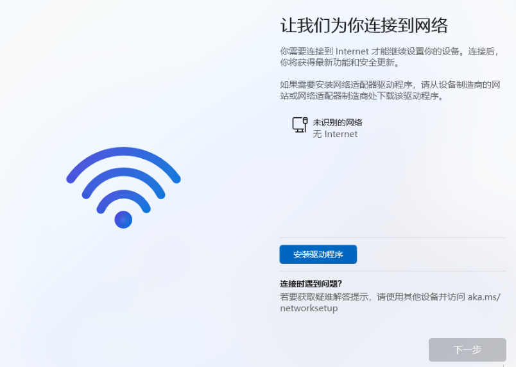Click the dot of the Wi-Fi illustration
This screenshot has width=516, height=367.
coord(123,220)
